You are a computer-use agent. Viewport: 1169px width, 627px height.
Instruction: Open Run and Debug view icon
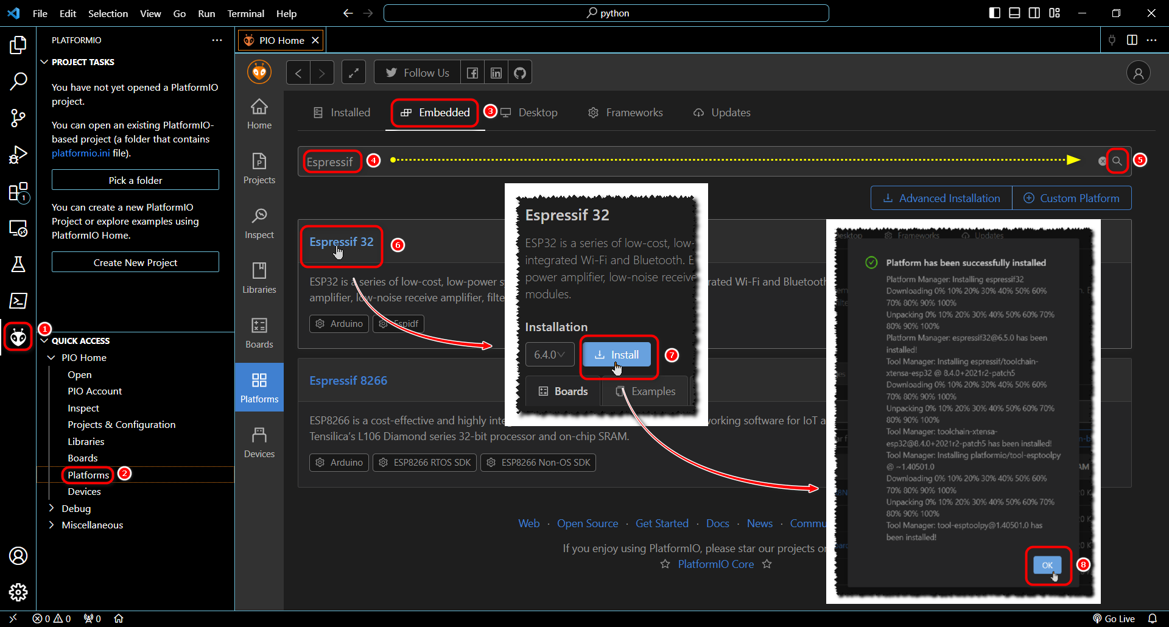coord(18,155)
